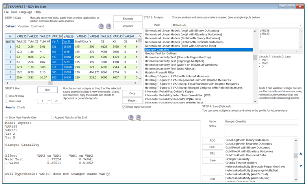Click cell value 100484 in grid
The width and height of the screenshot is (308, 187).
coord(68,67)
